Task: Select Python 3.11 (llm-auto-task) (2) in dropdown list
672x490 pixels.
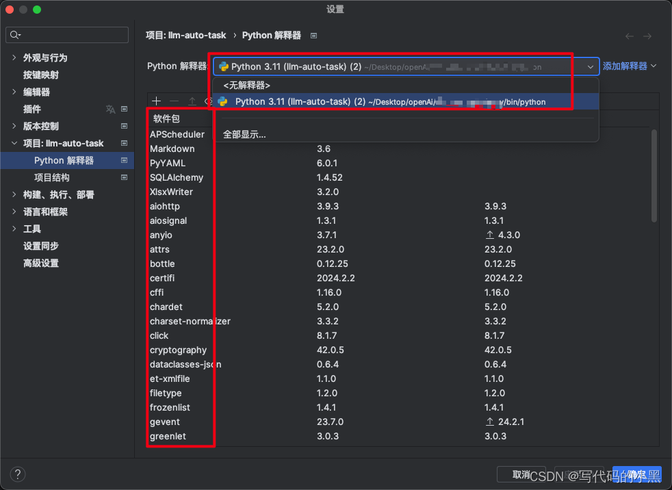Action: (x=405, y=101)
